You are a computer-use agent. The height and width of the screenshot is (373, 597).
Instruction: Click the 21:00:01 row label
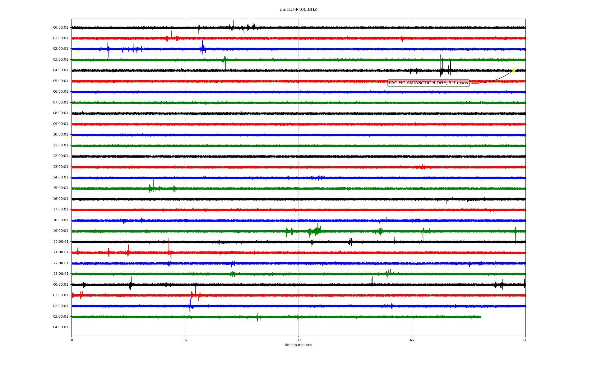click(61, 252)
